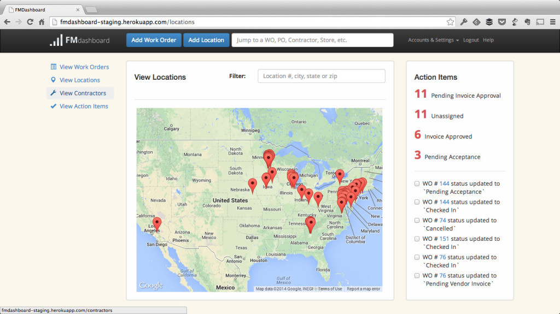560x314 pixels.
Task: Open the Buffer stack extension icon
Action: click(489, 22)
